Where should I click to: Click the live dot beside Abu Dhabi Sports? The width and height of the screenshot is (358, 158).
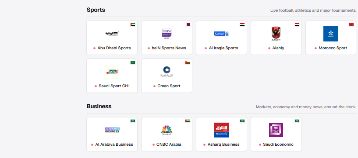94,48
